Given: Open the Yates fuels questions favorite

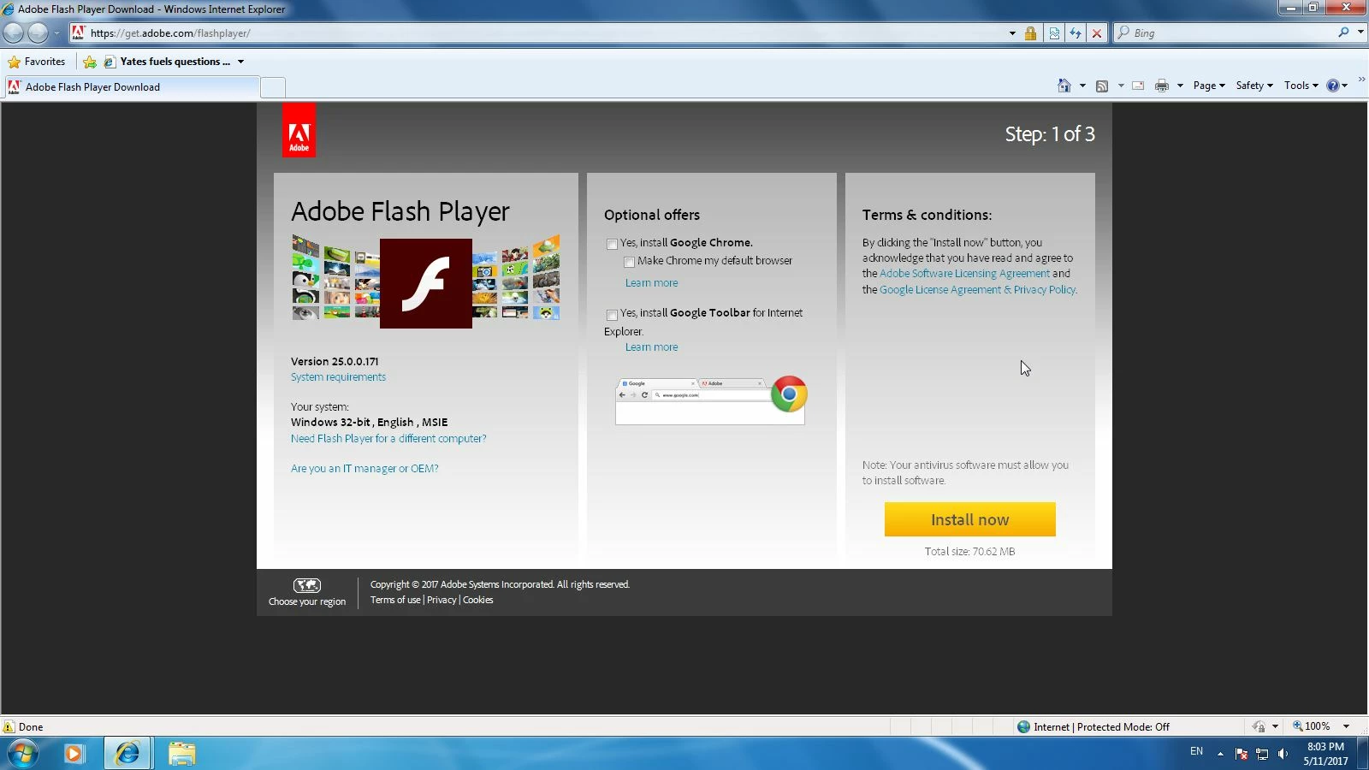Looking at the screenshot, I should (168, 62).
